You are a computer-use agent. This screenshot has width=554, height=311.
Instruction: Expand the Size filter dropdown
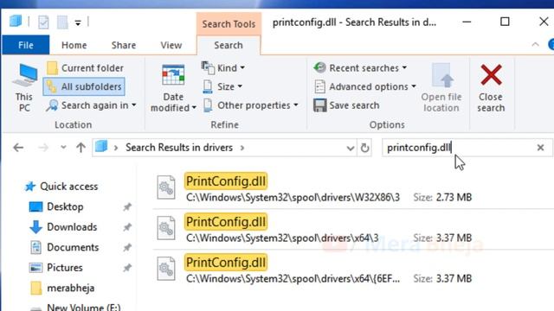tap(222, 86)
